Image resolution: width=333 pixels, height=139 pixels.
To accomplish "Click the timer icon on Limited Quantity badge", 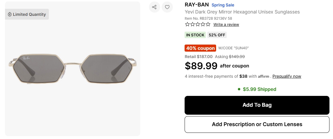I will [x=10, y=14].
